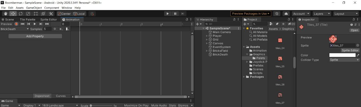The height and width of the screenshot is (107, 361).
Task: Toggle Maximize On Play in Game view
Action: coord(136,105)
